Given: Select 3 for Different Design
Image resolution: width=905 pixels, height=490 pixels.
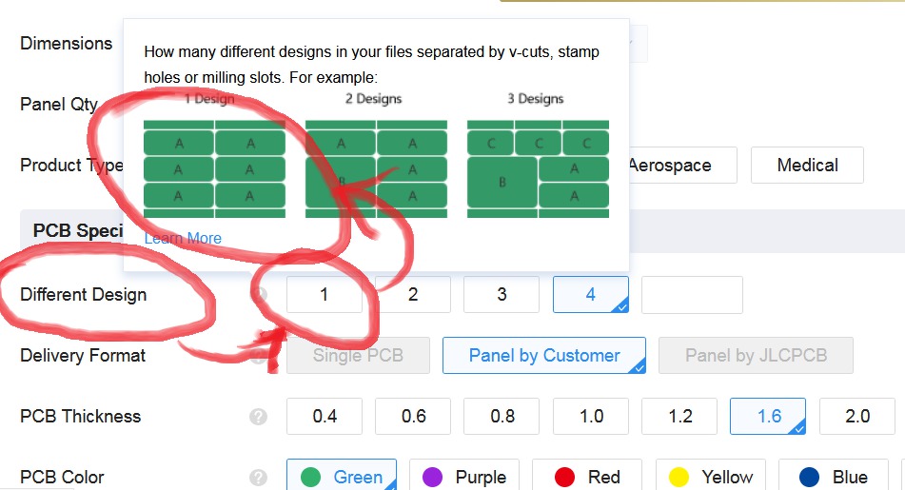Looking at the screenshot, I should (502, 295).
